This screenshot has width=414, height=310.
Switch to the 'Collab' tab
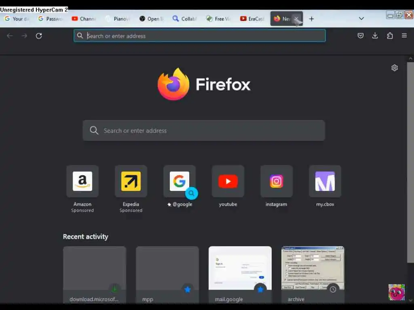point(186,19)
